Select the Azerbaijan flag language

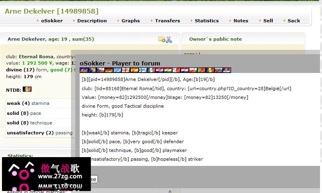pos(84,70)
